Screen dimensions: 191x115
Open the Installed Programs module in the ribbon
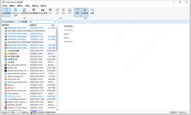(6, 12)
